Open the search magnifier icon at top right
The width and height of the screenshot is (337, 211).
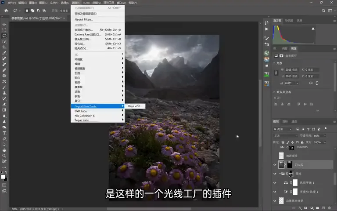point(323,11)
